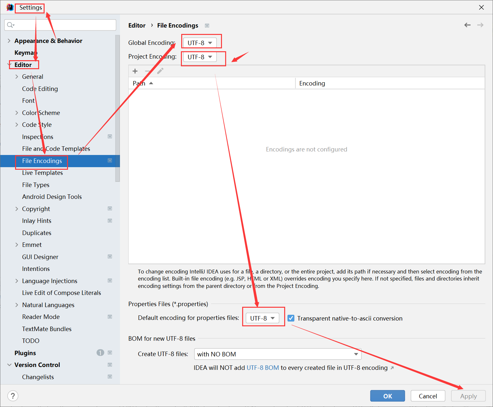Select Intentions settings page
This screenshot has width=493, height=407.
[36, 269]
